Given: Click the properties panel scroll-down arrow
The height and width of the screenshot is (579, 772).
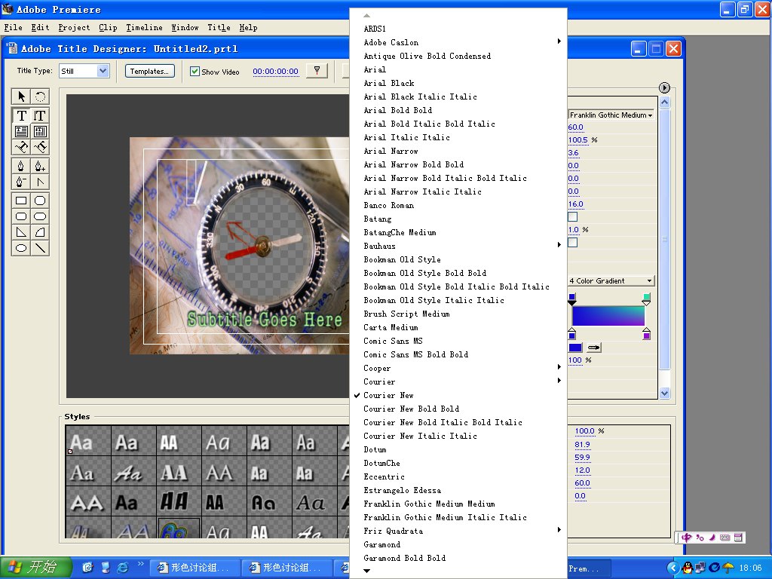Looking at the screenshot, I should pyautogui.click(x=665, y=393).
